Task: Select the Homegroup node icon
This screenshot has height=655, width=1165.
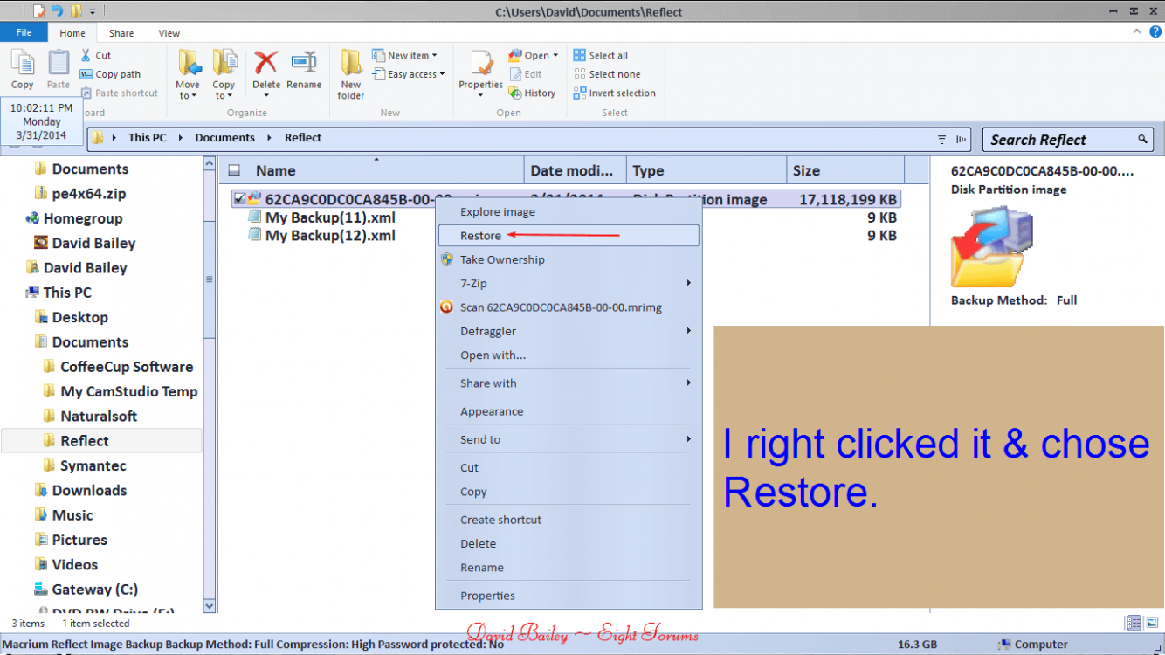Action: coord(33,218)
